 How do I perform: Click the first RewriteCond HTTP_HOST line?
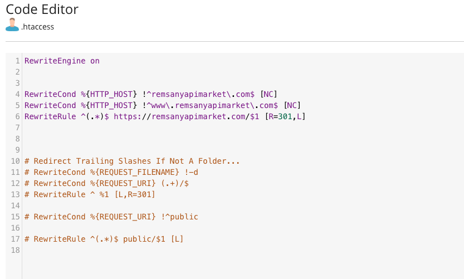150,94
